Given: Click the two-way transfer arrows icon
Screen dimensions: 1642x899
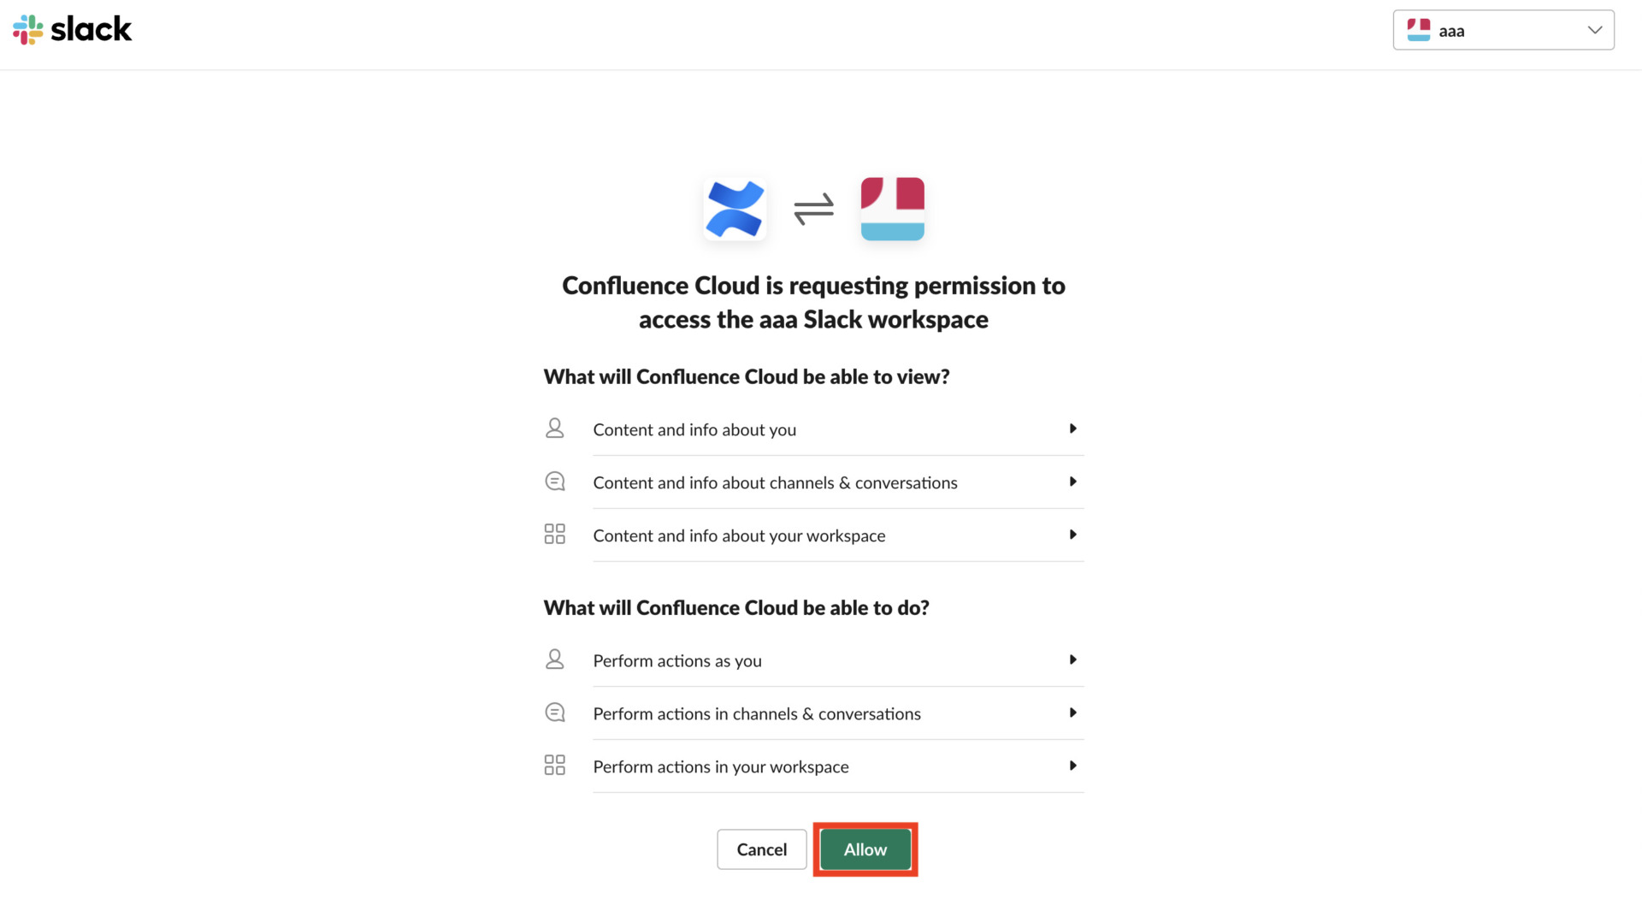Looking at the screenshot, I should tap(813, 209).
